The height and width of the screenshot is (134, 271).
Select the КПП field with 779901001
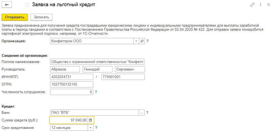coord(123,77)
